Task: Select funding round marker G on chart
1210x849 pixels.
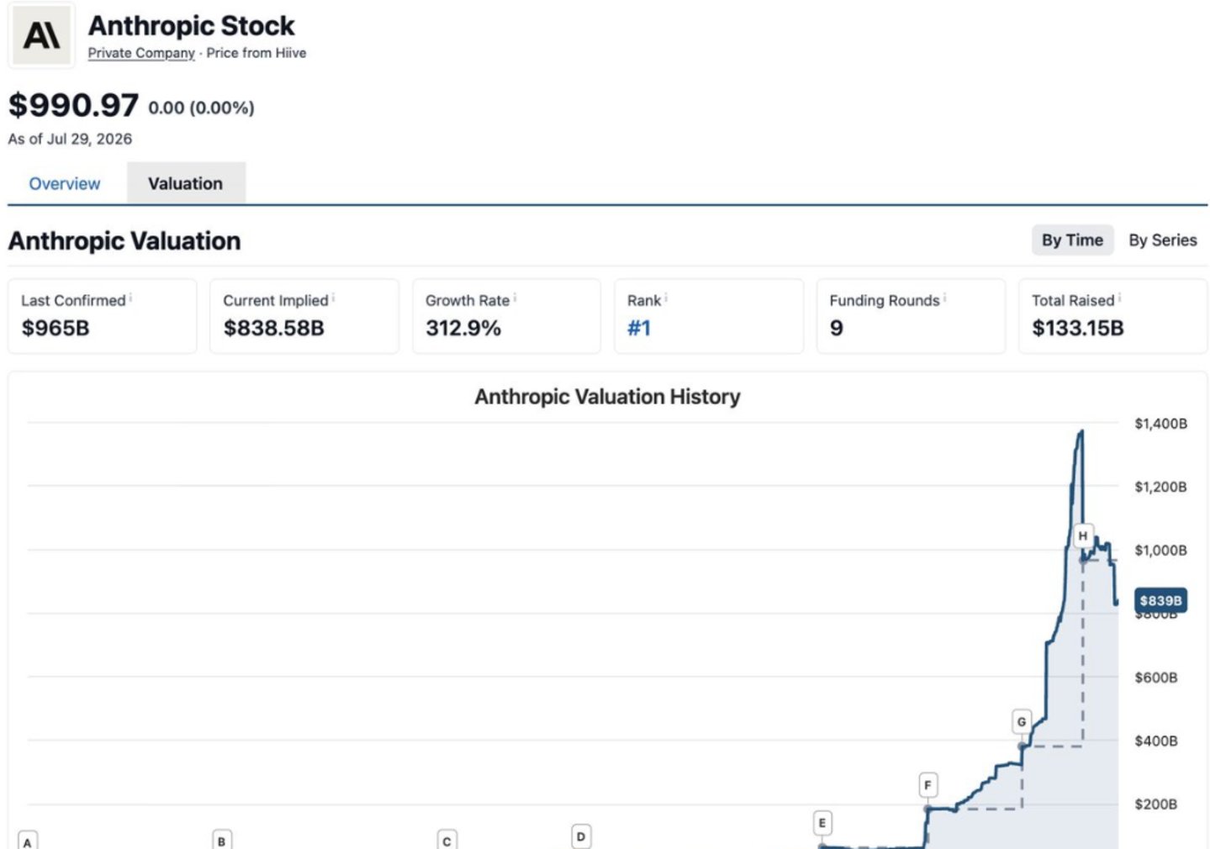Action: coord(1022,721)
